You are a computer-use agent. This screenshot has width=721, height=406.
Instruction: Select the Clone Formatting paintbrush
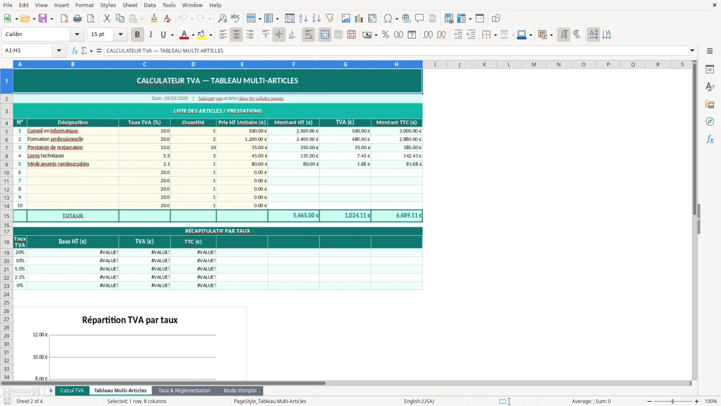[x=154, y=19]
